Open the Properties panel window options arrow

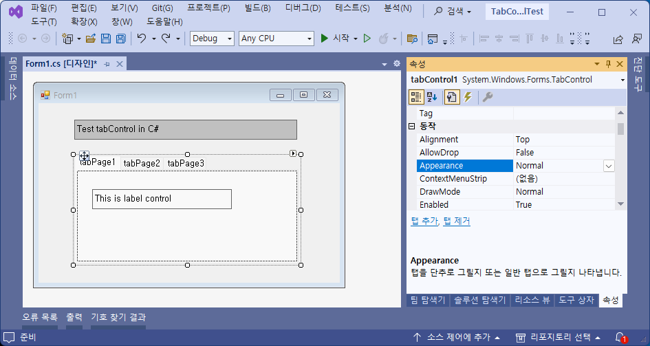click(x=597, y=64)
